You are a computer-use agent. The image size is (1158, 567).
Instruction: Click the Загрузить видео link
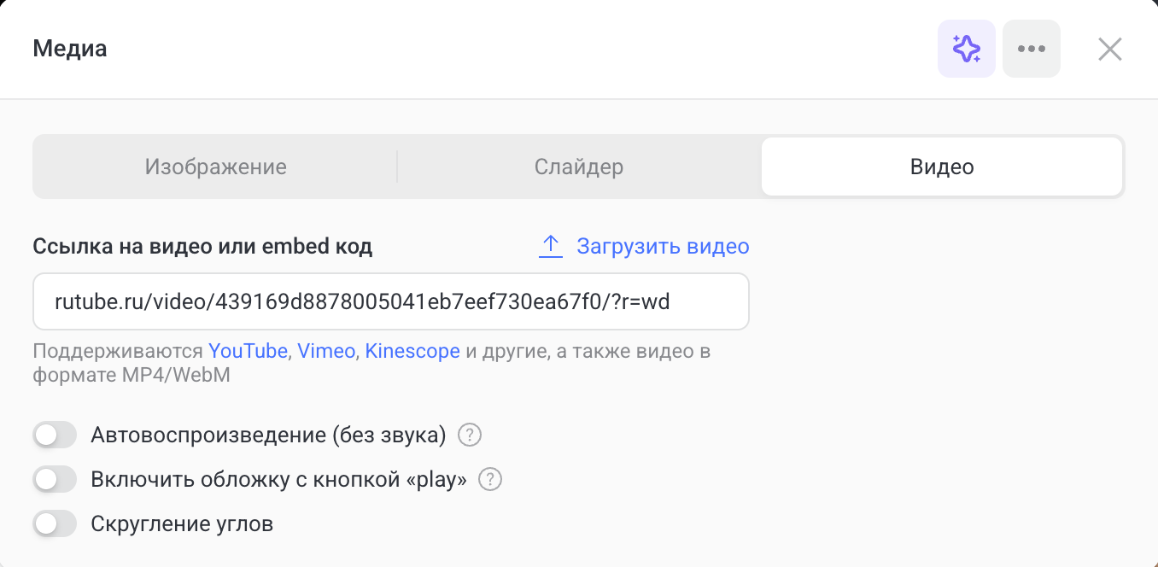point(663,246)
